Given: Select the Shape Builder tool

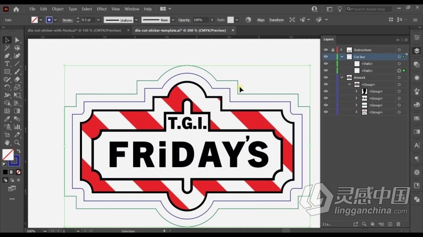Looking at the screenshot, I should 7,103.
